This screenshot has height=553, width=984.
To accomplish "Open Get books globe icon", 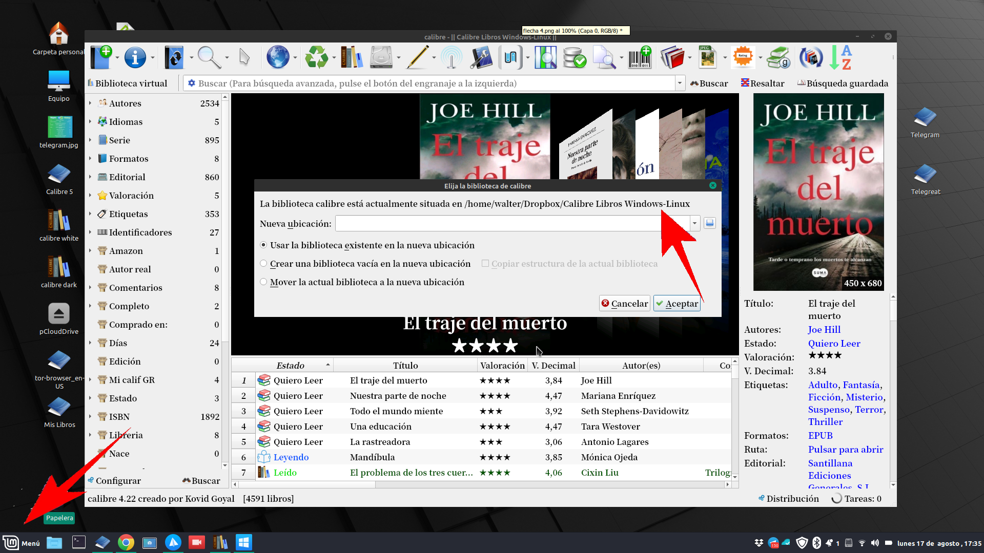I will 278,57.
